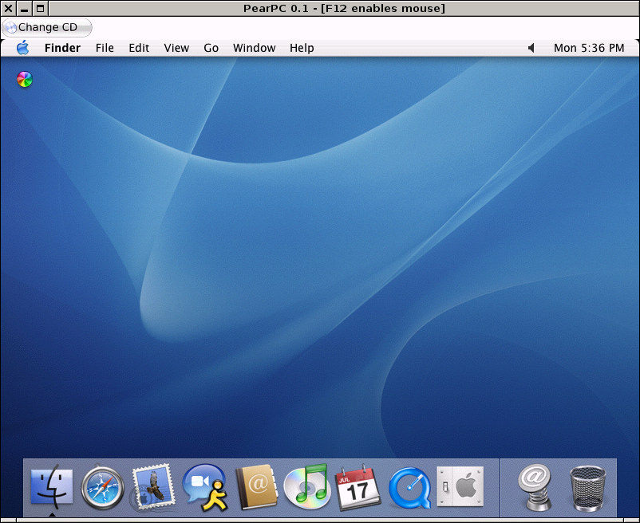This screenshot has height=523, width=640.
Task: Open Address Book in the Dock
Action: [x=256, y=486]
